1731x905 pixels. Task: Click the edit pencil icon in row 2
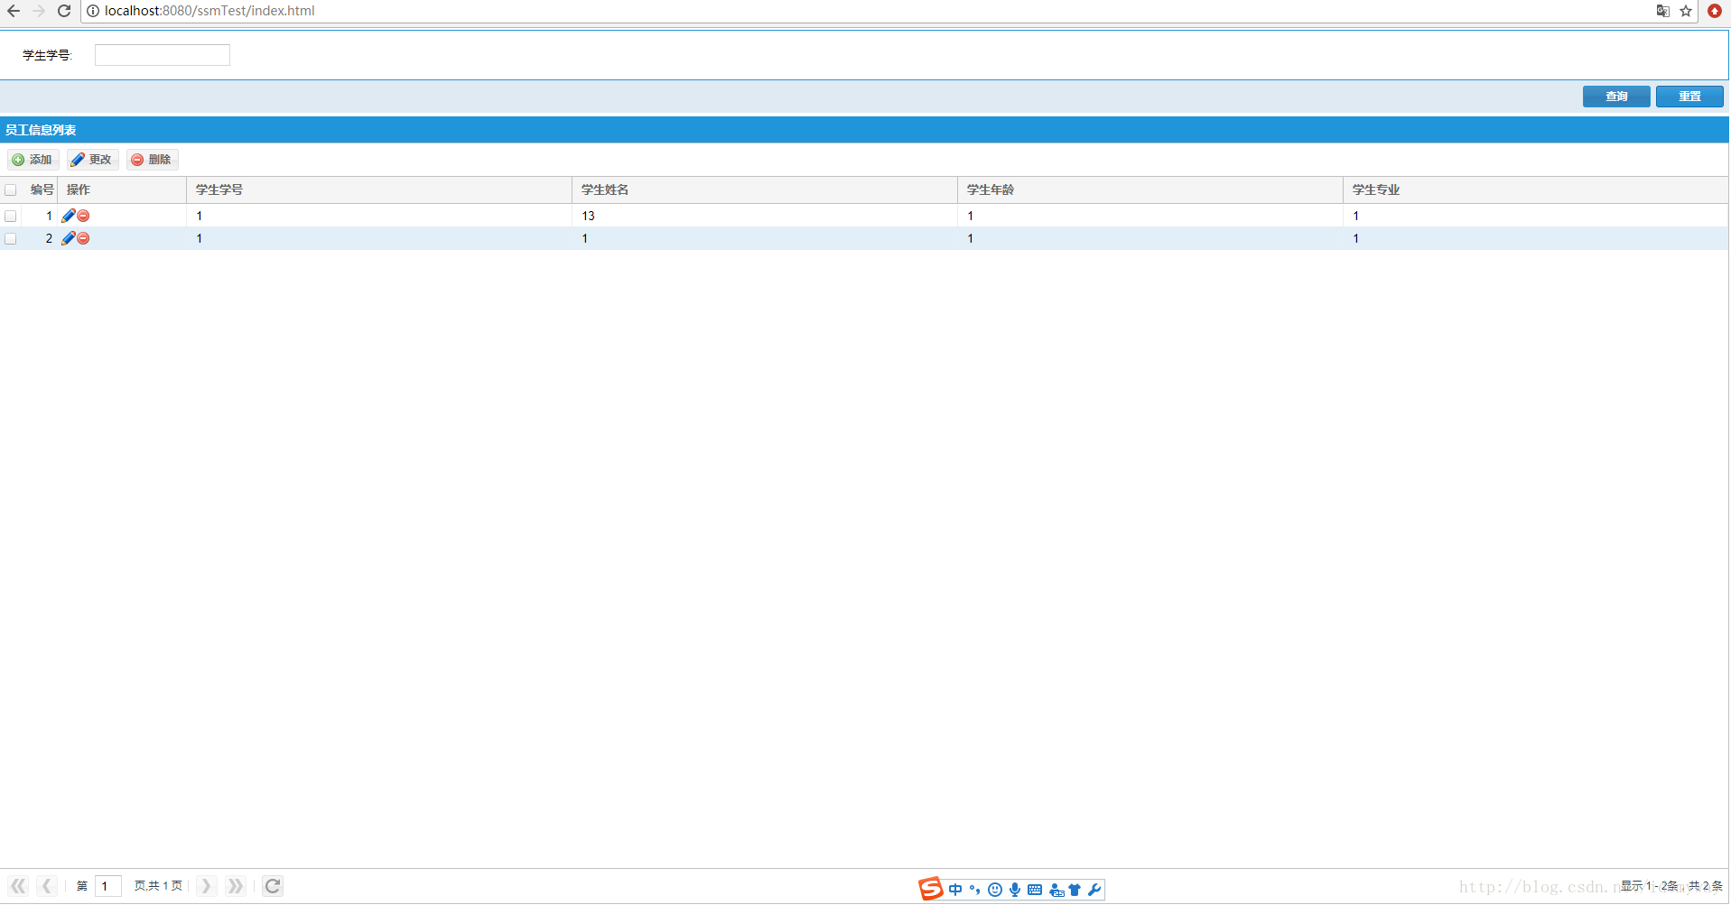tap(69, 238)
